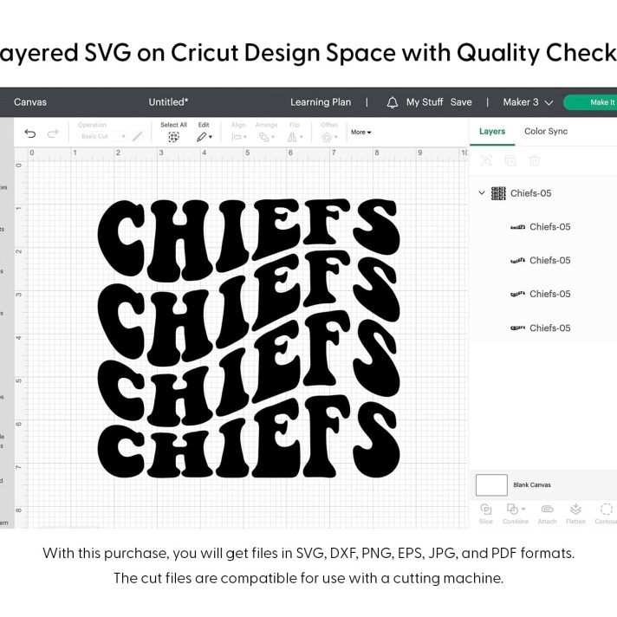Click the Offset tool icon
The height and width of the screenshot is (617, 617).
[327, 137]
